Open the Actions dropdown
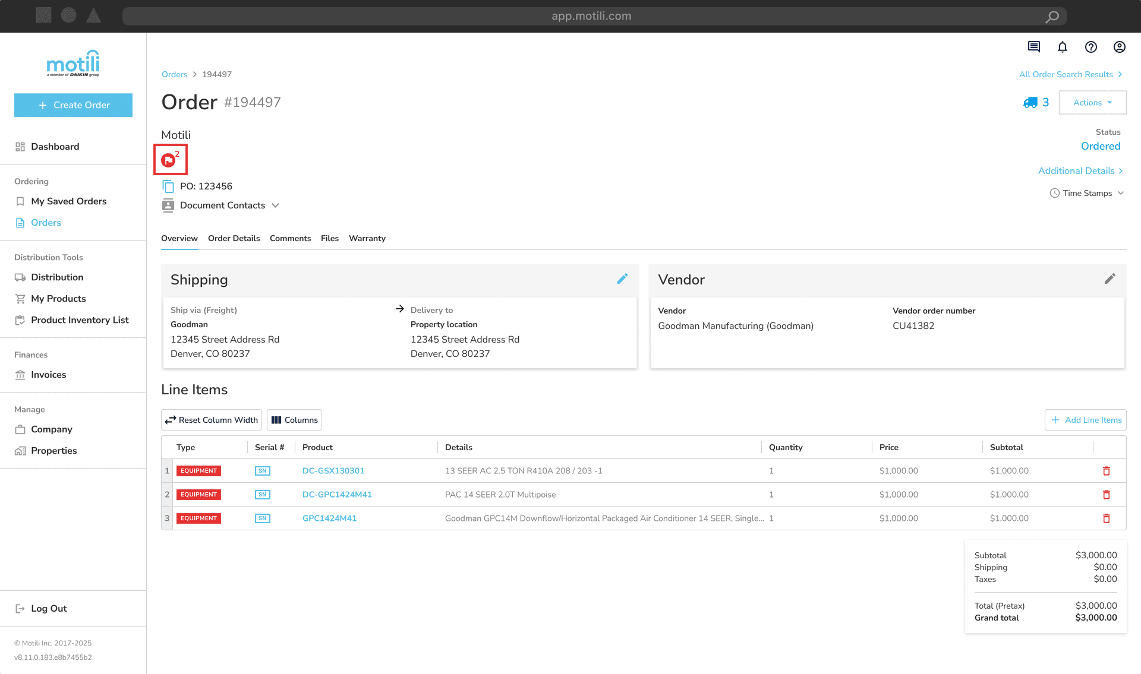Viewport: 1141px width, 674px height. click(1092, 103)
